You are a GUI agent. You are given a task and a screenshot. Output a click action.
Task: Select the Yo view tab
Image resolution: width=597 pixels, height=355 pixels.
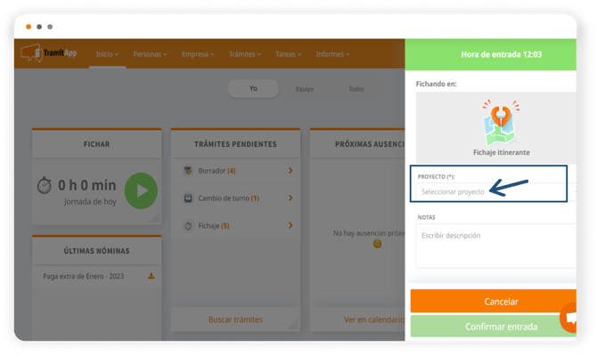click(253, 89)
